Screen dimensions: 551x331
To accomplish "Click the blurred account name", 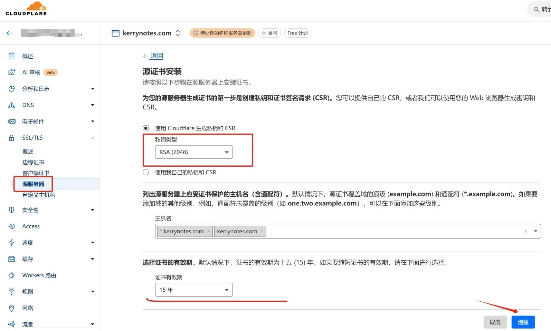I will pyautogui.click(x=51, y=33).
